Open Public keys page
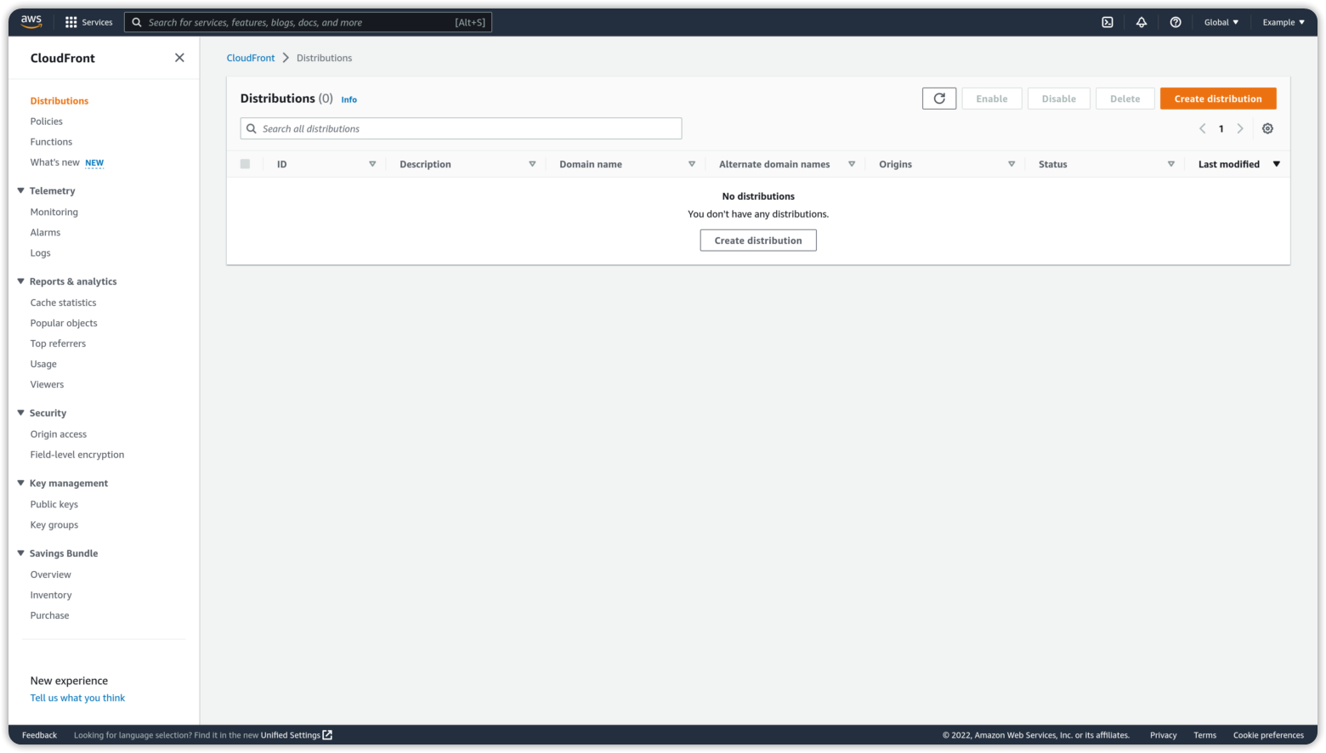This screenshot has width=1326, height=753. [54, 505]
